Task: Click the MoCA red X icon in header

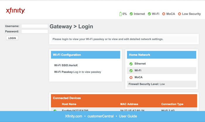Action: coord(163,14)
